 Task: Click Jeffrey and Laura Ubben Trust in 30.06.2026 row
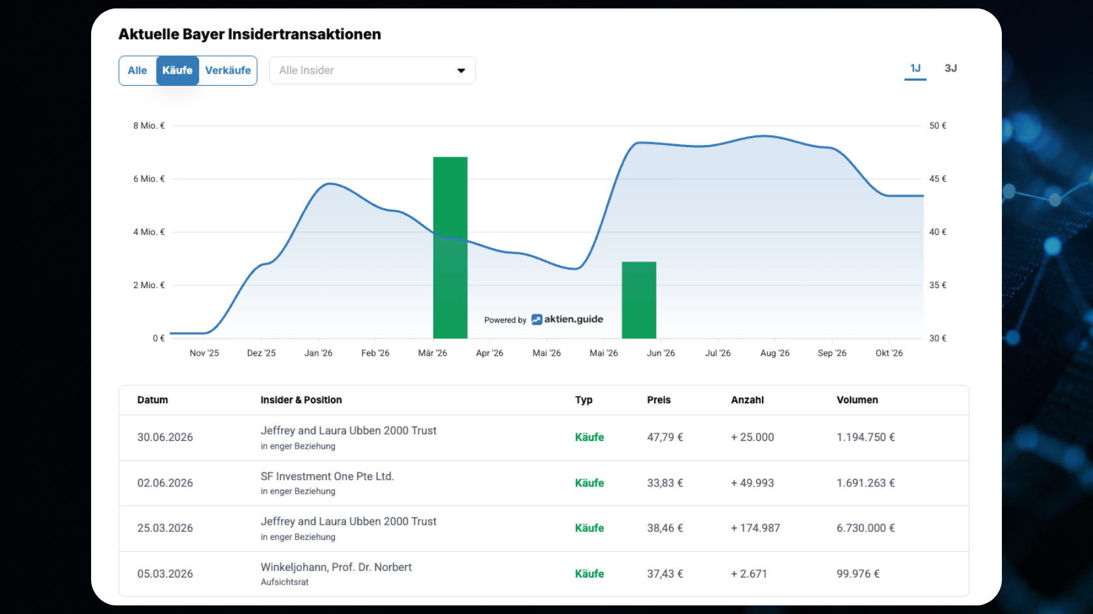pyautogui.click(x=349, y=431)
